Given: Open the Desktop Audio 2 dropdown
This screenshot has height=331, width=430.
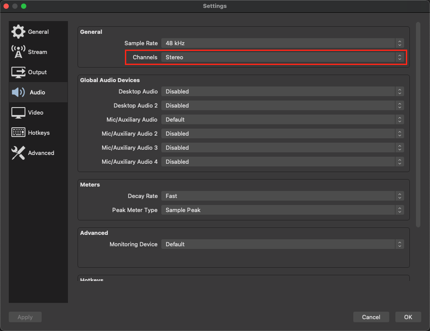Looking at the screenshot, I should (x=282, y=105).
